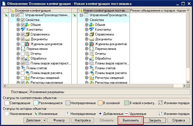Collapse the root node in Новая конфигурация tree
Image resolution: width=193 pixels, height=126 pixels.
coord(81,15)
